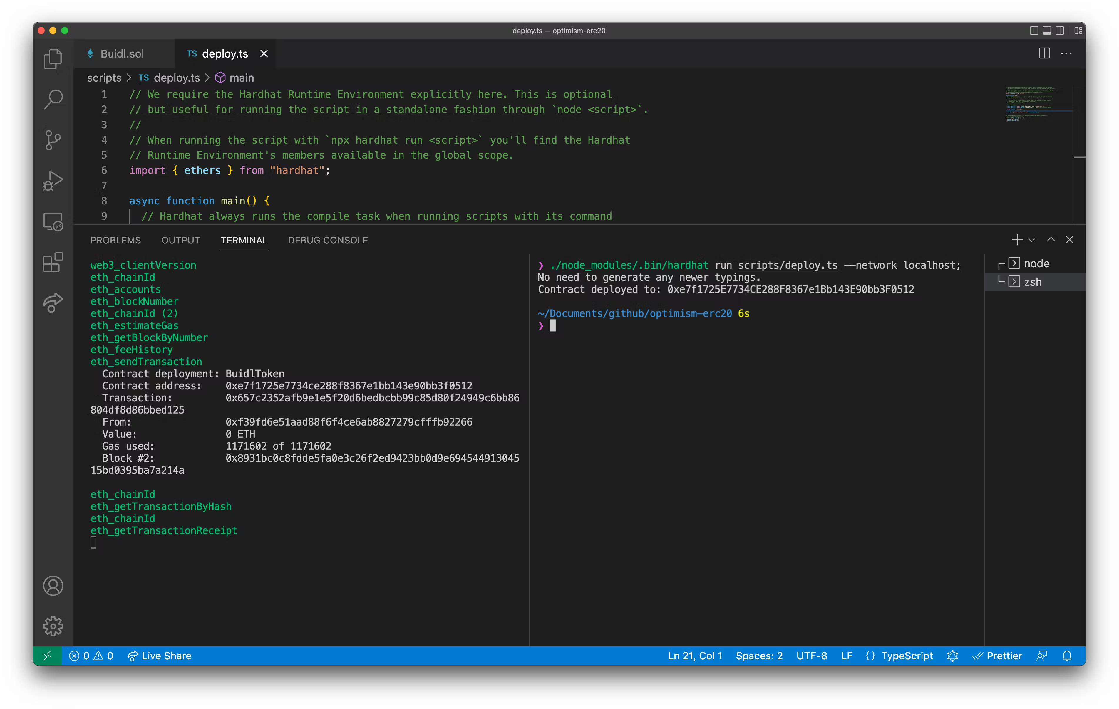Click the editor vertical scrollbar
Screen dimensions: 1119x709
tap(1080, 155)
